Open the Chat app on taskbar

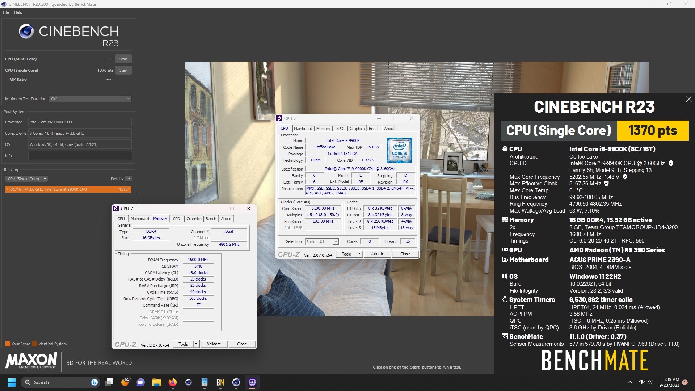click(x=140, y=382)
